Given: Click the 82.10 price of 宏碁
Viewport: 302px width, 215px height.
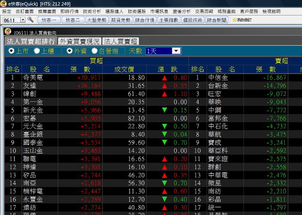Looking at the screenshot, I should pos(136,118).
